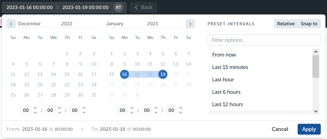Apply the selected date range
327x139 pixels.
click(309, 129)
